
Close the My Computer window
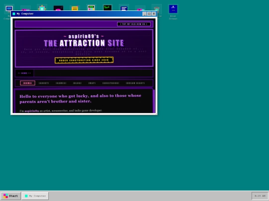154,14
